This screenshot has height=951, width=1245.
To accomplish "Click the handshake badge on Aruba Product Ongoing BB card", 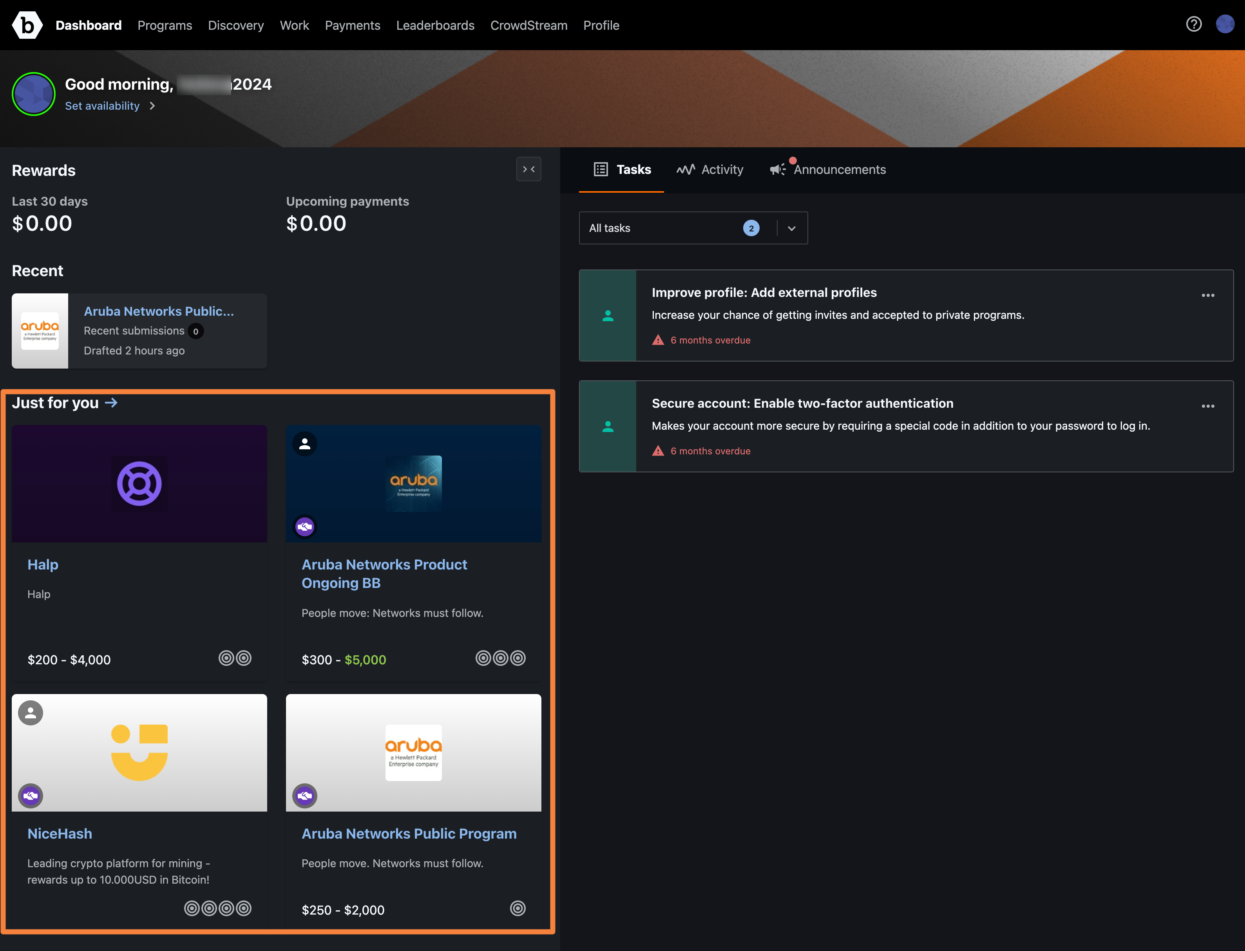I will [x=305, y=527].
